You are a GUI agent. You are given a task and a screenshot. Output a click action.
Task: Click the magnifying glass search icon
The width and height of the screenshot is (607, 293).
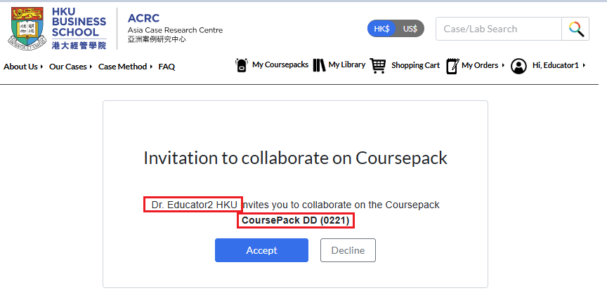tap(575, 29)
